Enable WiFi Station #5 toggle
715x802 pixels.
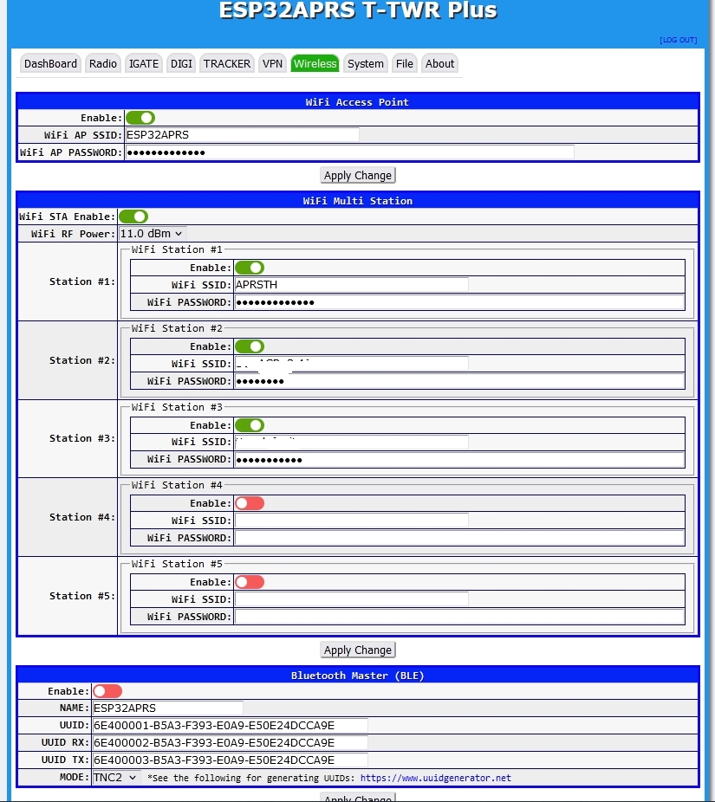(250, 582)
